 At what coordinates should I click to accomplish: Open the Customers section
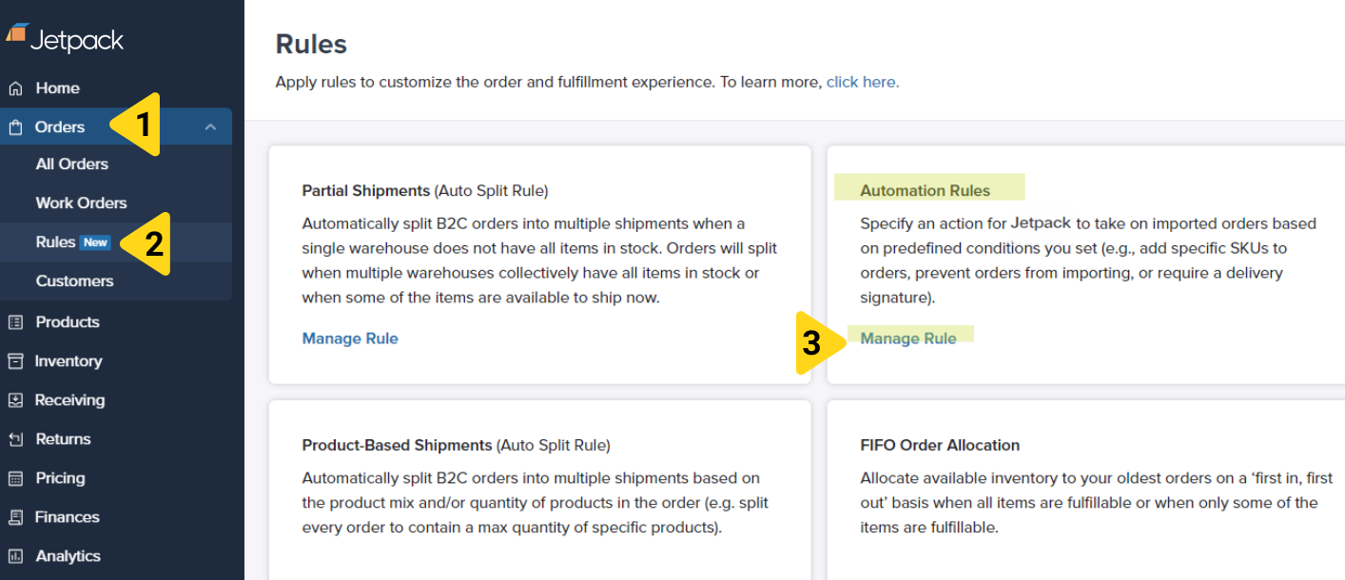click(75, 280)
